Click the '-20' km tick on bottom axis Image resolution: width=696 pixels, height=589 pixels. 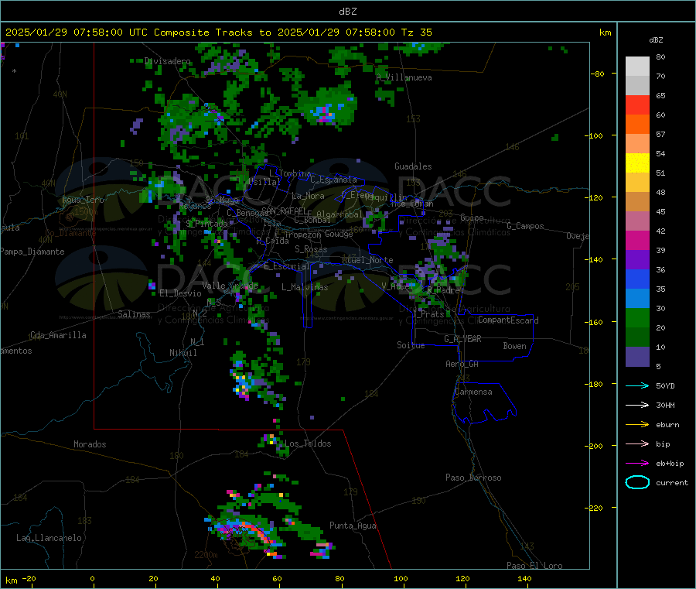[x=29, y=579]
